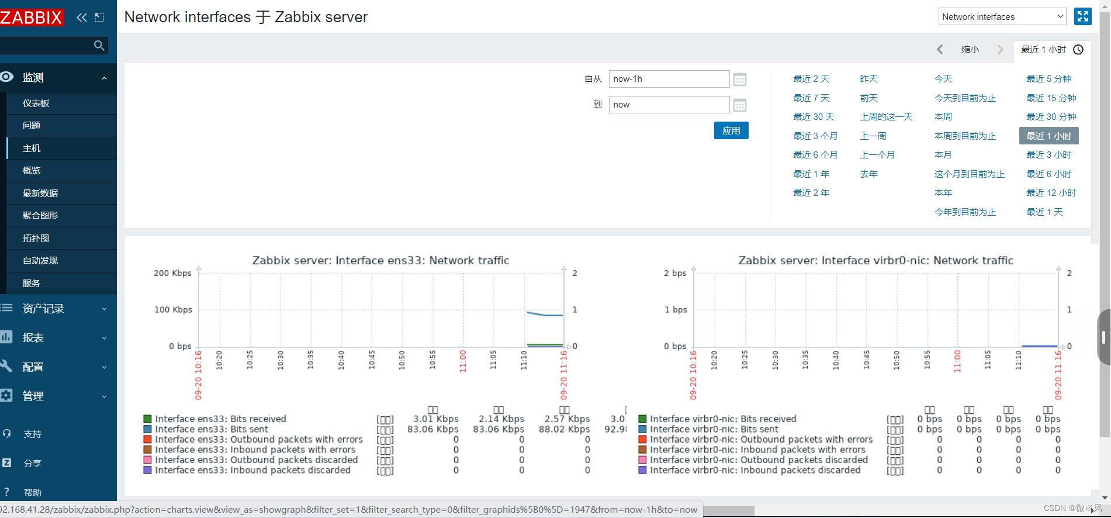
Task: Click the horizontal scrollbar thumb
Action: [728, 510]
